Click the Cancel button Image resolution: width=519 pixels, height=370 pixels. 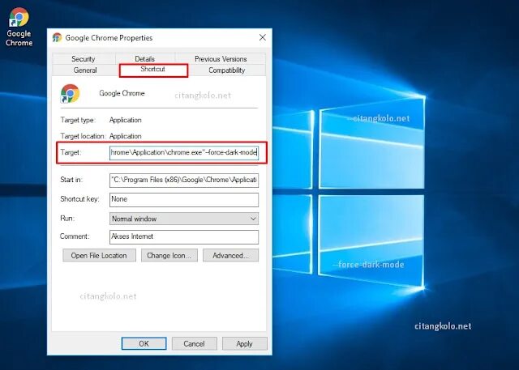(x=195, y=343)
